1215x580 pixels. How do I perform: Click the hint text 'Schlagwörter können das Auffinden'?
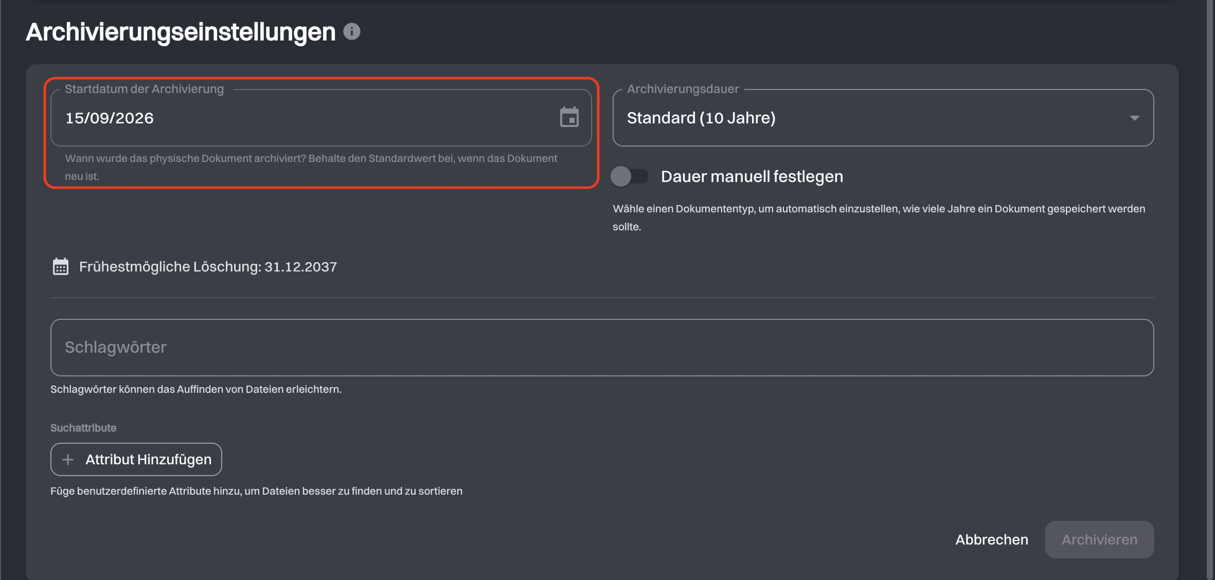196,389
